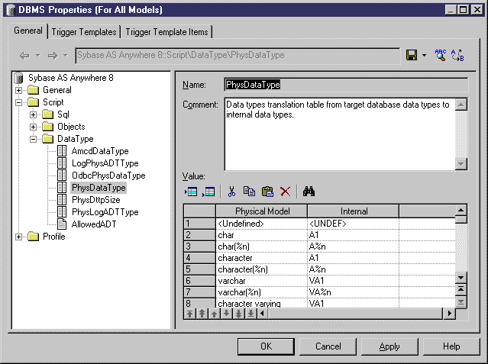Select the char(%n) cell in row 3
Image resolution: width=488 pixels, height=364 pixels.
261,246
